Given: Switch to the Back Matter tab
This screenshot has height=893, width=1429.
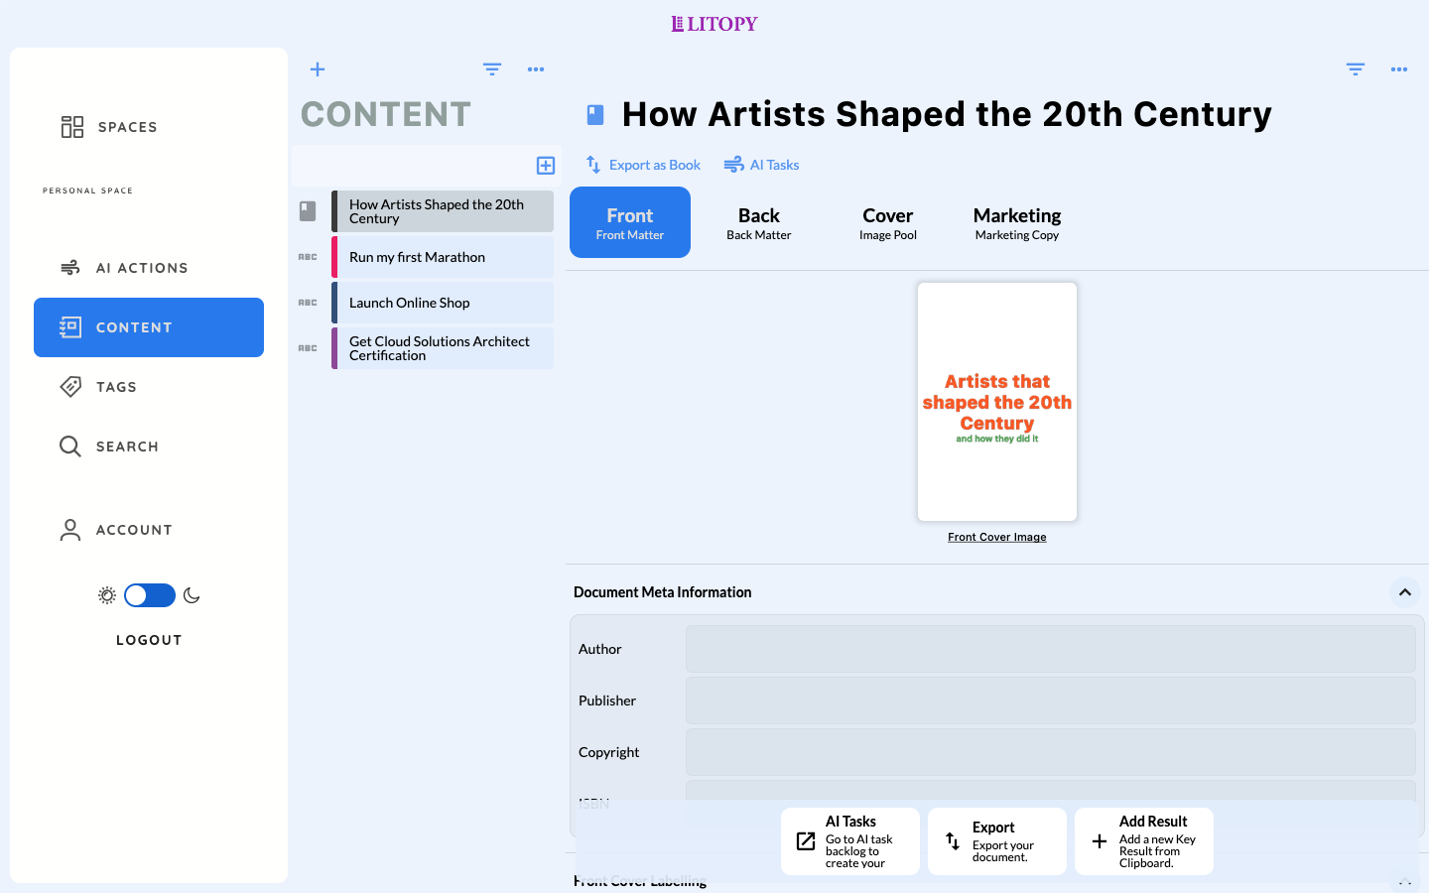Looking at the screenshot, I should click(x=759, y=223).
